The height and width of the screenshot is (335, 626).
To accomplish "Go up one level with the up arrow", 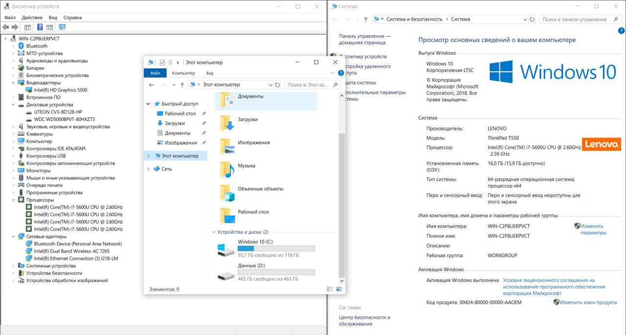I will click(x=182, y=85).
